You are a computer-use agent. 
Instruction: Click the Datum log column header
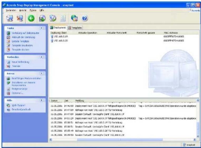(54, 101)
